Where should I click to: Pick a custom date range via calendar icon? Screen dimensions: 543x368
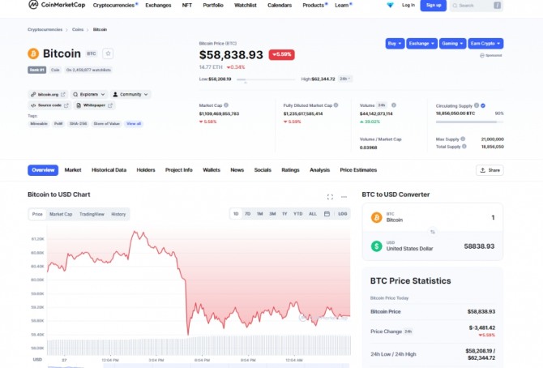(327, 214)
